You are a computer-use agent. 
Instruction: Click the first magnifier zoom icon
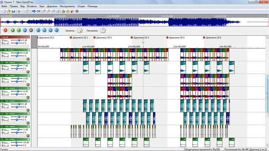tap(44, 11)
